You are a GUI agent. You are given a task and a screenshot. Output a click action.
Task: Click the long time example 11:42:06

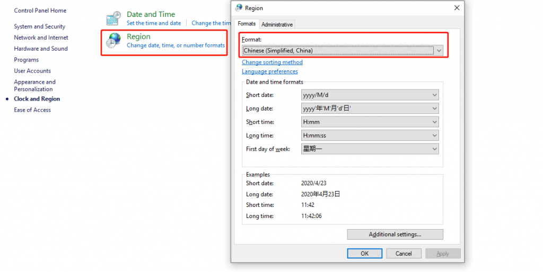[311, 216]
